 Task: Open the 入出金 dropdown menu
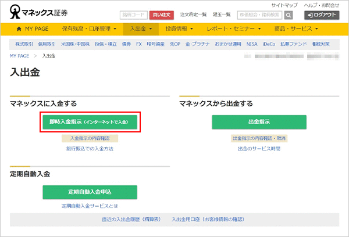pyautogui.click(x=141, y=28)
